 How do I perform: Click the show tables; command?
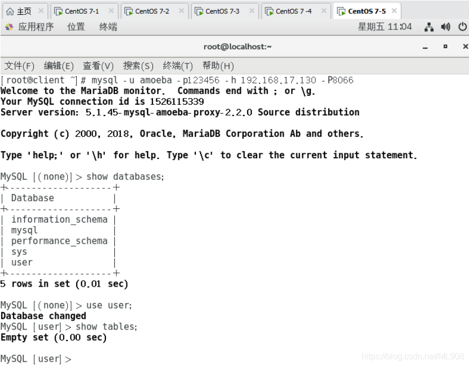point(106,327)
